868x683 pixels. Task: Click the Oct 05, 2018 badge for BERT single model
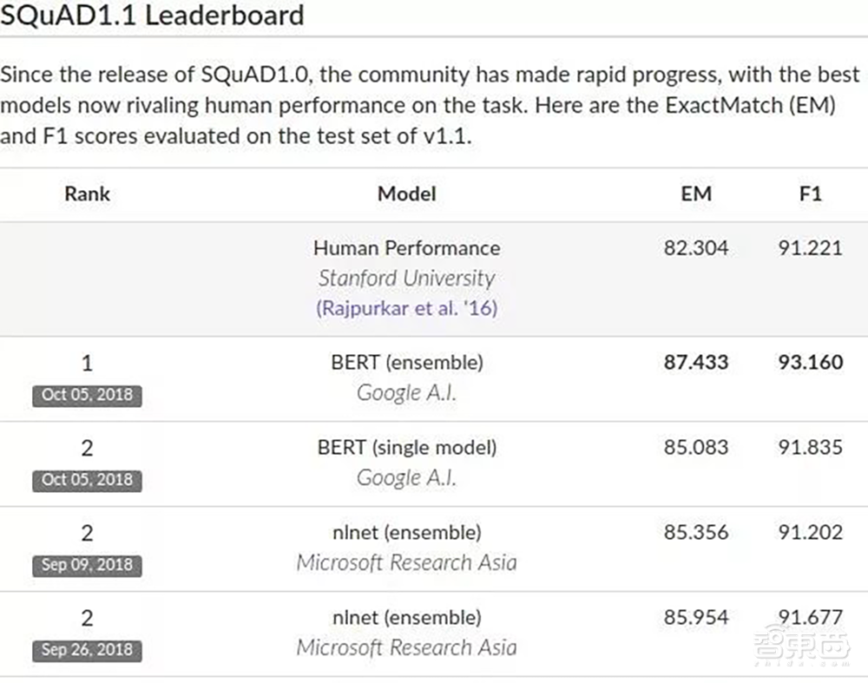click(87, 480)
